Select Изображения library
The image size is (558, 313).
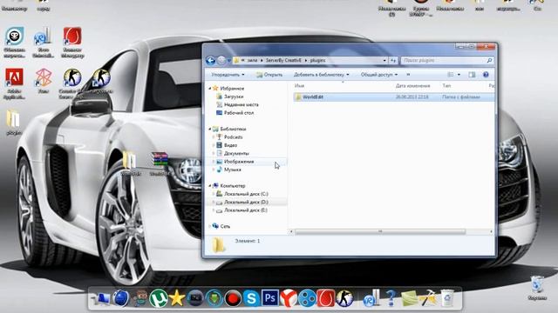239,162
